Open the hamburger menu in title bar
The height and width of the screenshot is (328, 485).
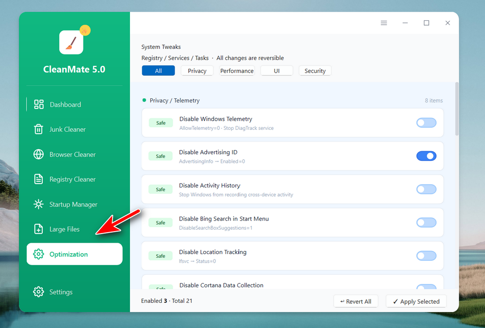click(x=384, y=23)
